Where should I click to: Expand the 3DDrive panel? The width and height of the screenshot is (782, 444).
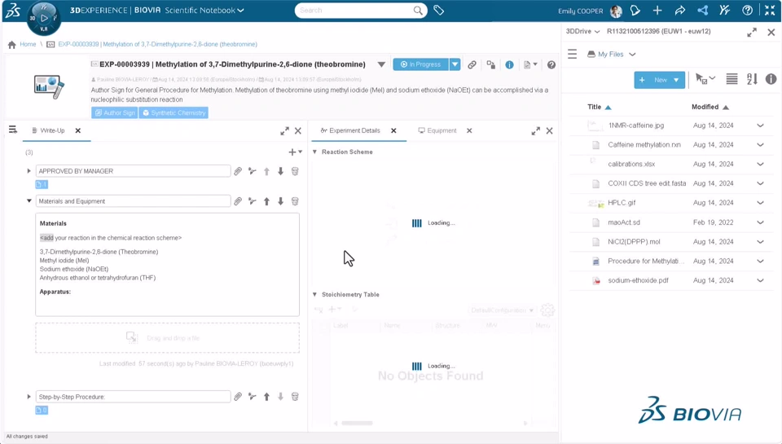752,33
